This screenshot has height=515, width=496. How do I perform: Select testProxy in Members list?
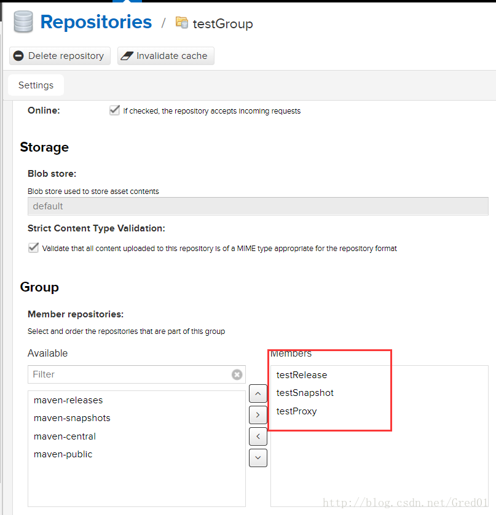click(x=297, y=411)
